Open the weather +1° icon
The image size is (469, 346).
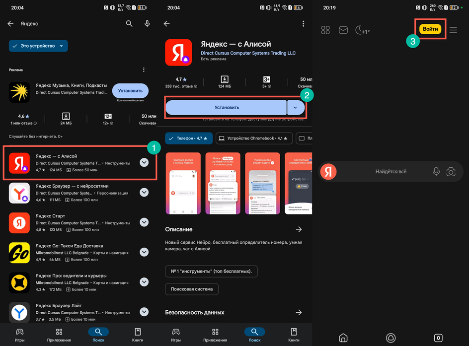pos(362,30)
